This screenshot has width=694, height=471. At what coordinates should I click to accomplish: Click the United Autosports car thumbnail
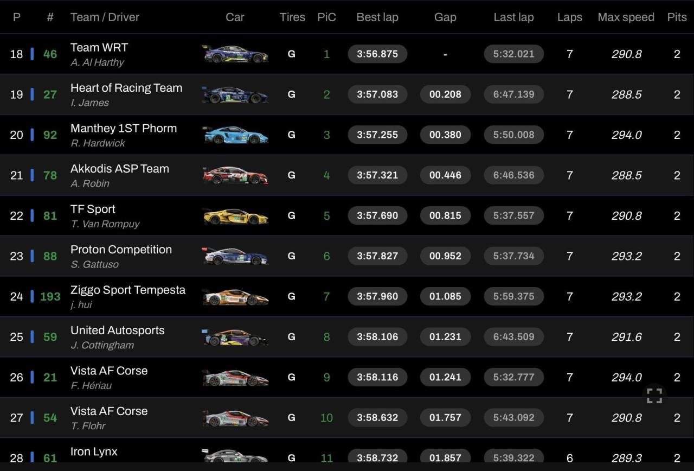click(235, 337)
